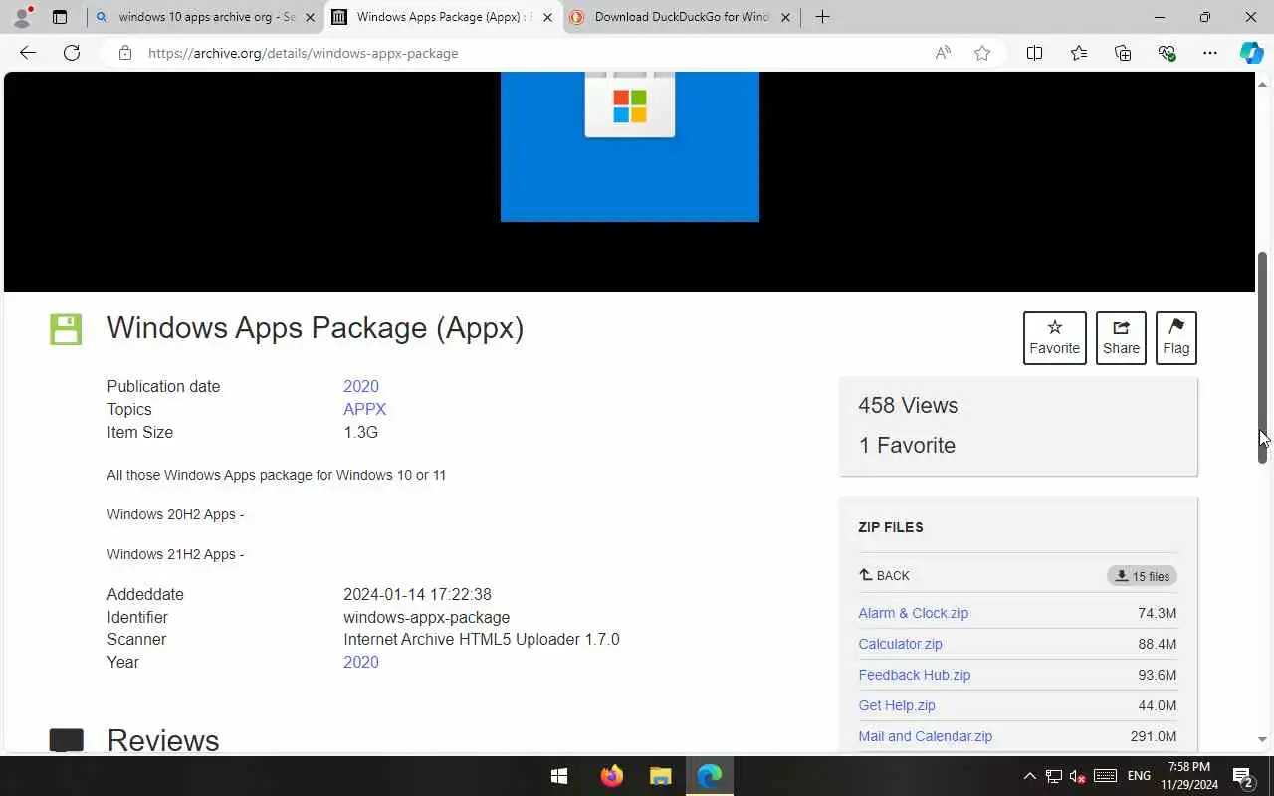
Task: Reload the current page
Action: pos(72,53)
